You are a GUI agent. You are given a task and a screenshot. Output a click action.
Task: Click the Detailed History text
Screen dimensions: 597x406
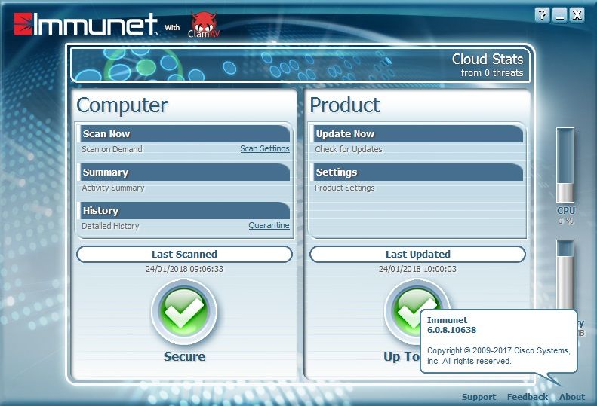[110, 226]
